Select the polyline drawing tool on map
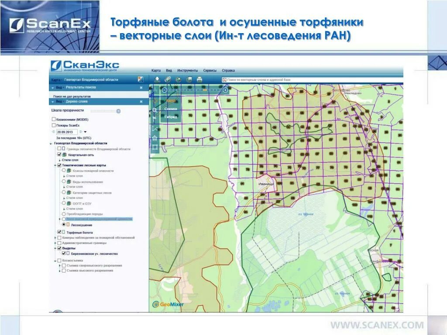This screenshot has width=447, height=335. [155, 129]
